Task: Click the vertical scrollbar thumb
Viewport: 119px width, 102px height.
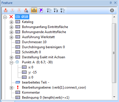Action: tap(114, 53)
